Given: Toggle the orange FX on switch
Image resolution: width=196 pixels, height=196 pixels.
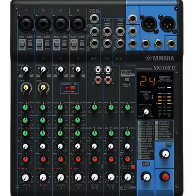Looking at the screenshot, I should [146, 164].
